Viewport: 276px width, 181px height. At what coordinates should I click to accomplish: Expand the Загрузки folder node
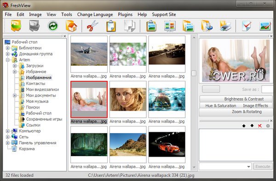point(15,66)
